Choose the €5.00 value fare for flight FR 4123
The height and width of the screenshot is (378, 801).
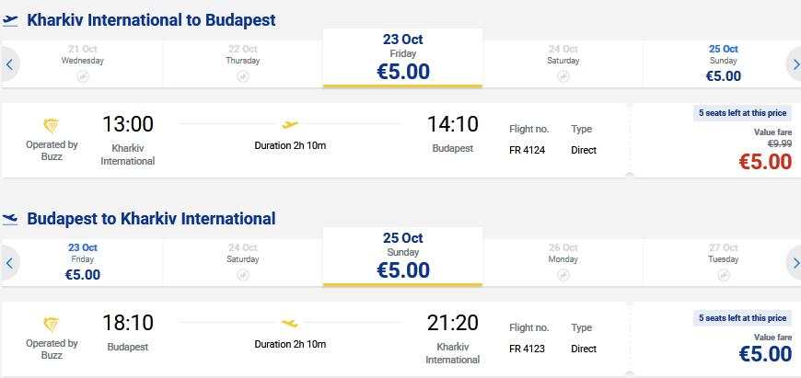764,354
